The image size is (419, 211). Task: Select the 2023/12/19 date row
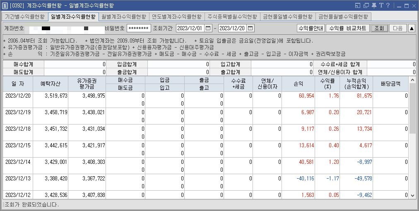pyautogui.click(x=206, y=116)
